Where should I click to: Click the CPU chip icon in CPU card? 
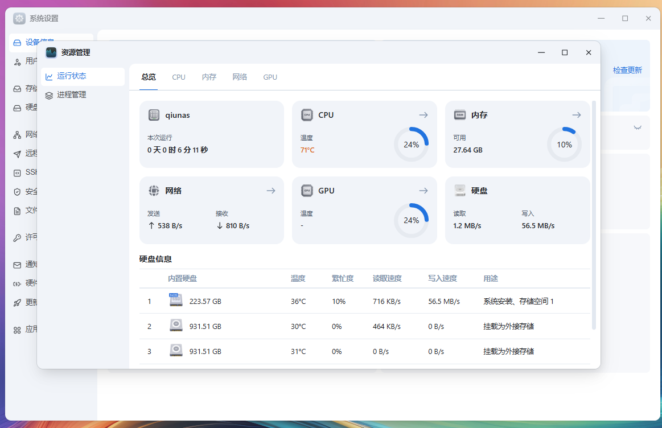[307, 115]
